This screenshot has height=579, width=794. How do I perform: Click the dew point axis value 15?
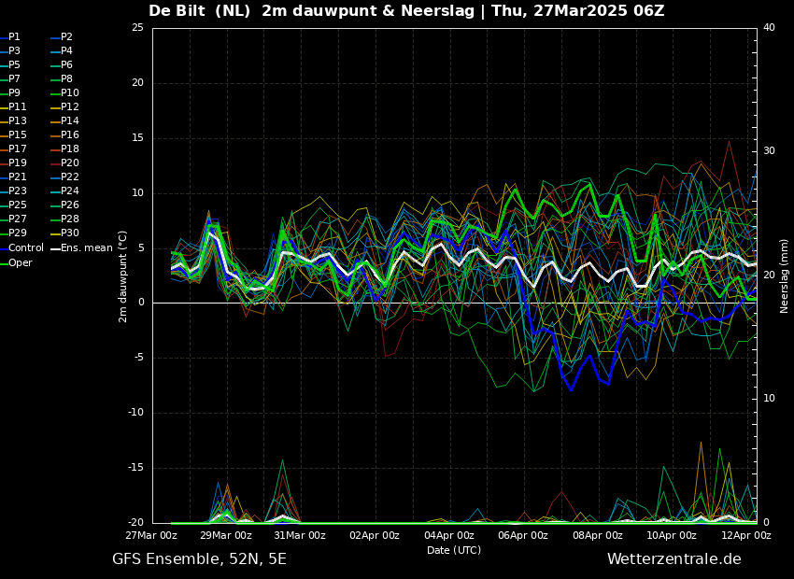[x=137, y=138]
